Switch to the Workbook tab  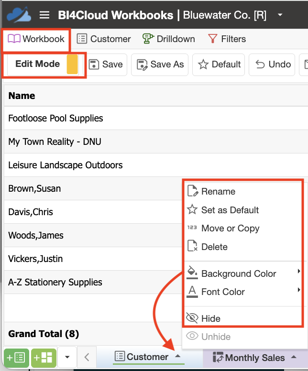(x=36, y=39)
